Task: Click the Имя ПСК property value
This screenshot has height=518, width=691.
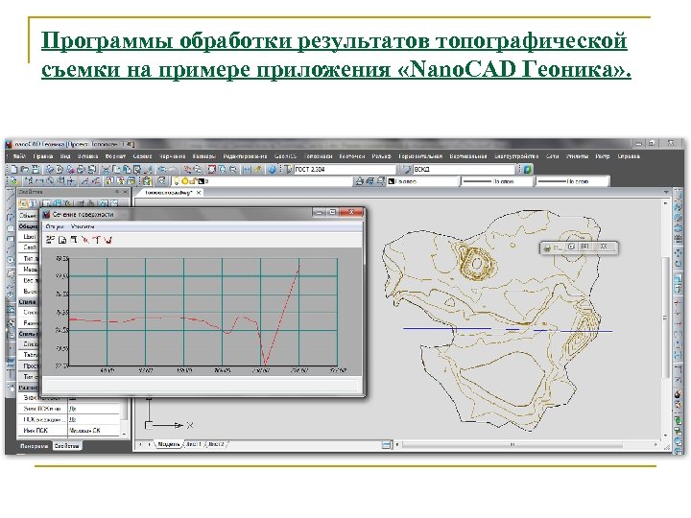Action: 94,431
